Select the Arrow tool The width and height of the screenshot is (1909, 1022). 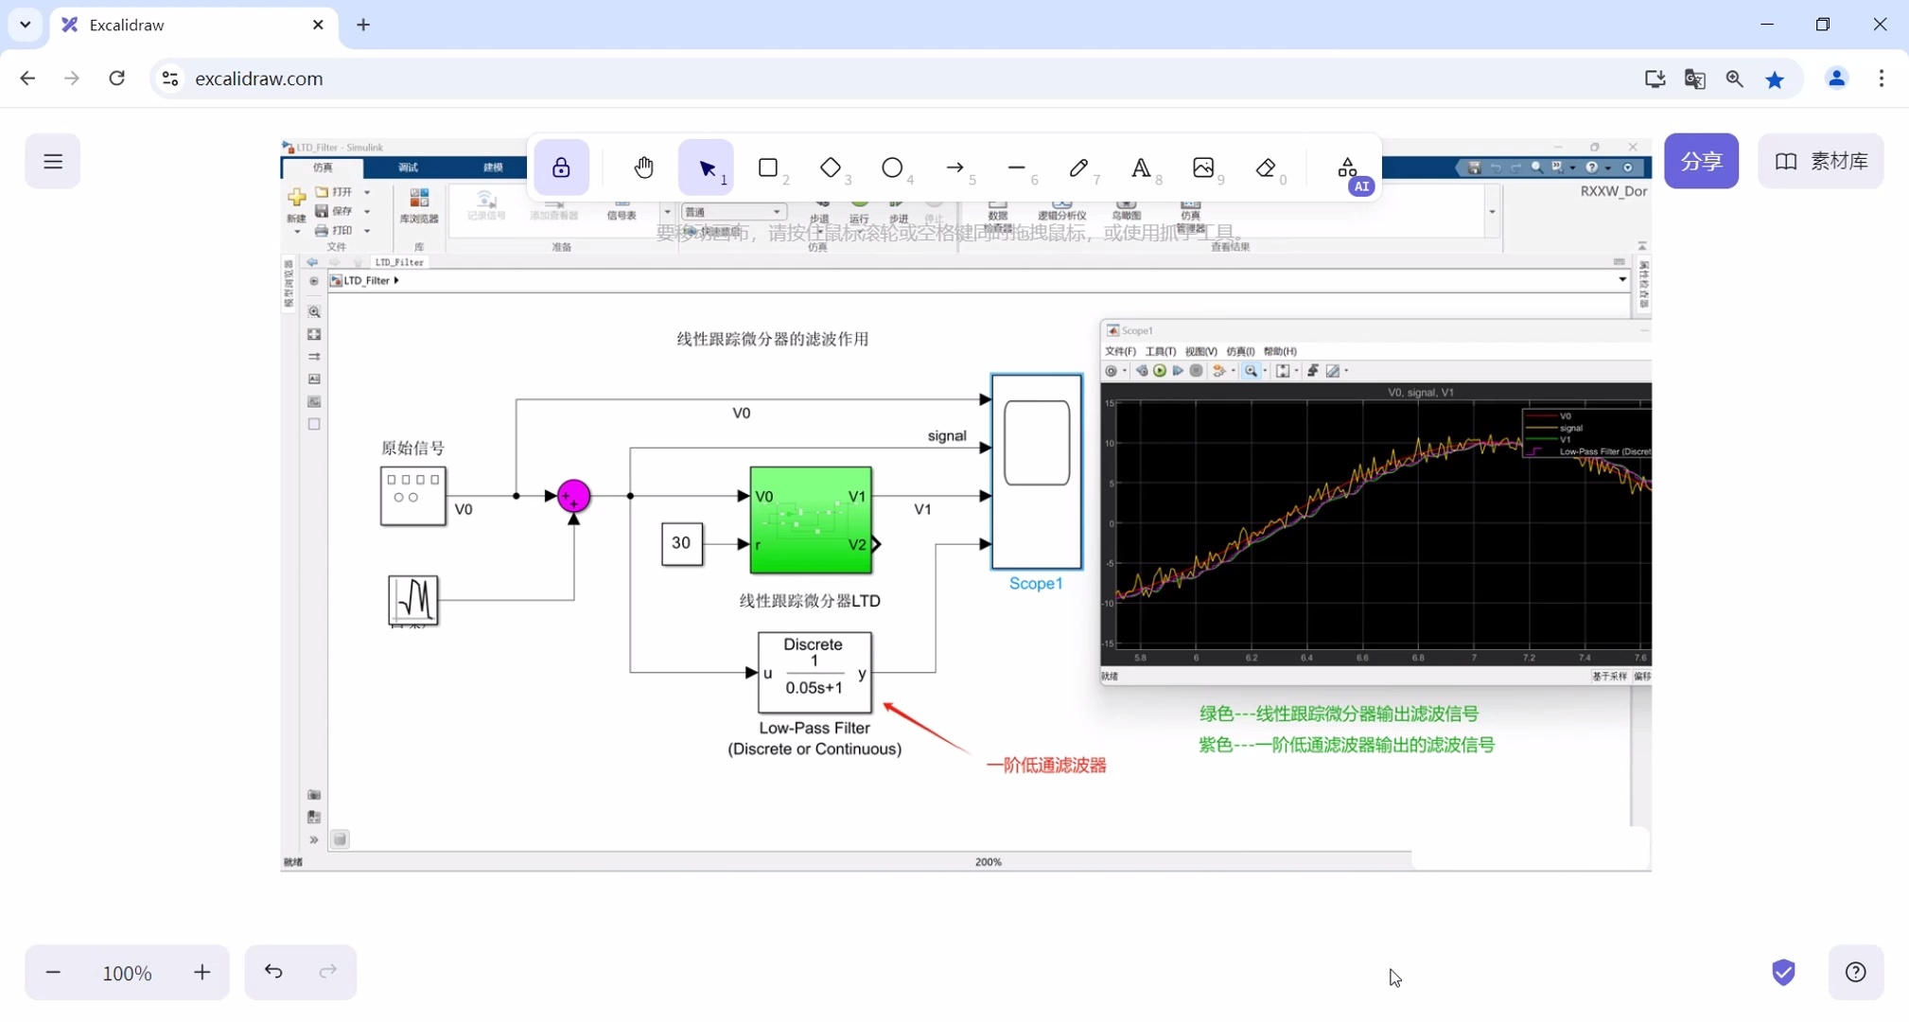point(954,168)
